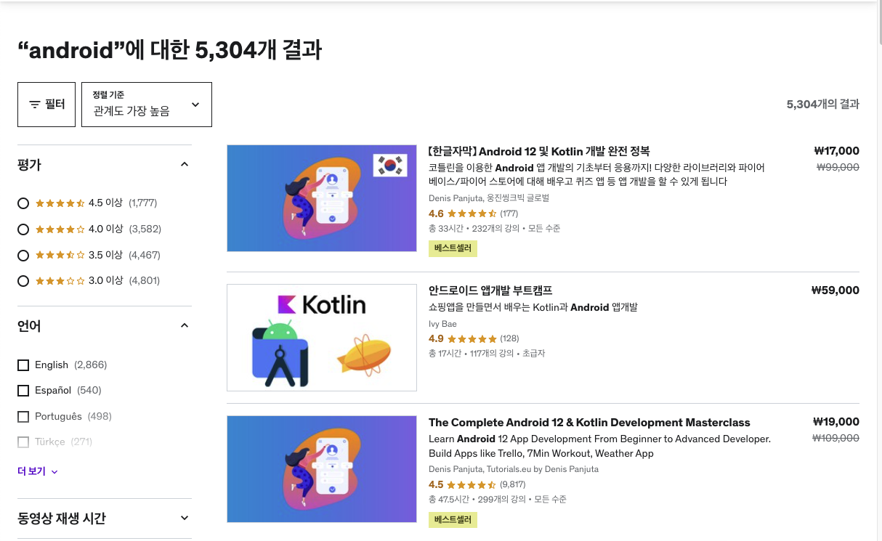Image resolution: width=882 pixels, height=541 pixels.
Task: Select the 4.5 이상 rating filter
Action: 23,203
